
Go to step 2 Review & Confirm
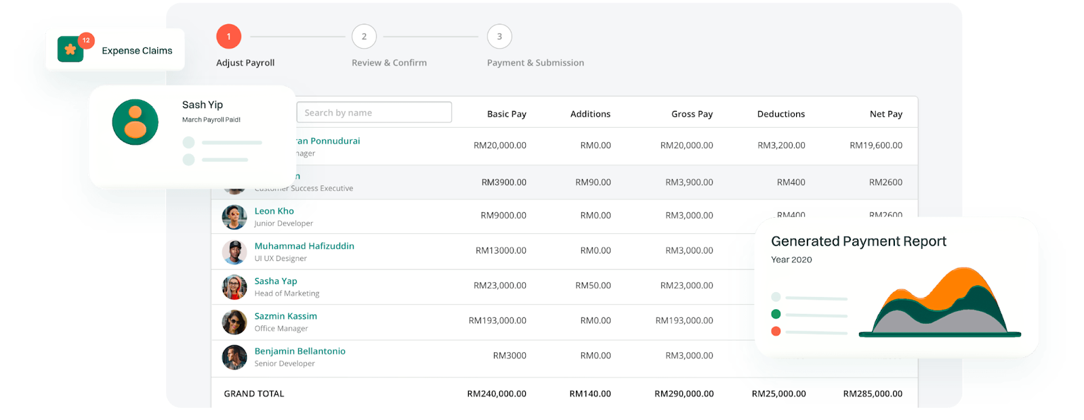coord(364,37)
